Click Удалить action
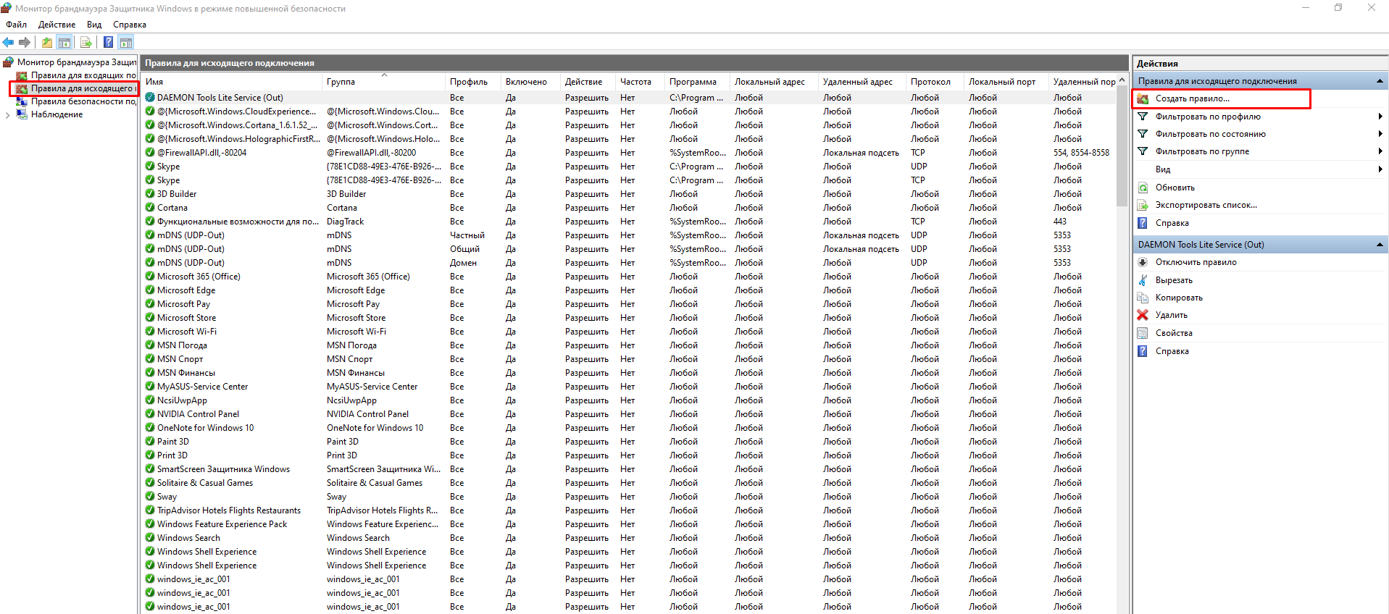This screenshot has height=614, width=1389. point(1171,315)
